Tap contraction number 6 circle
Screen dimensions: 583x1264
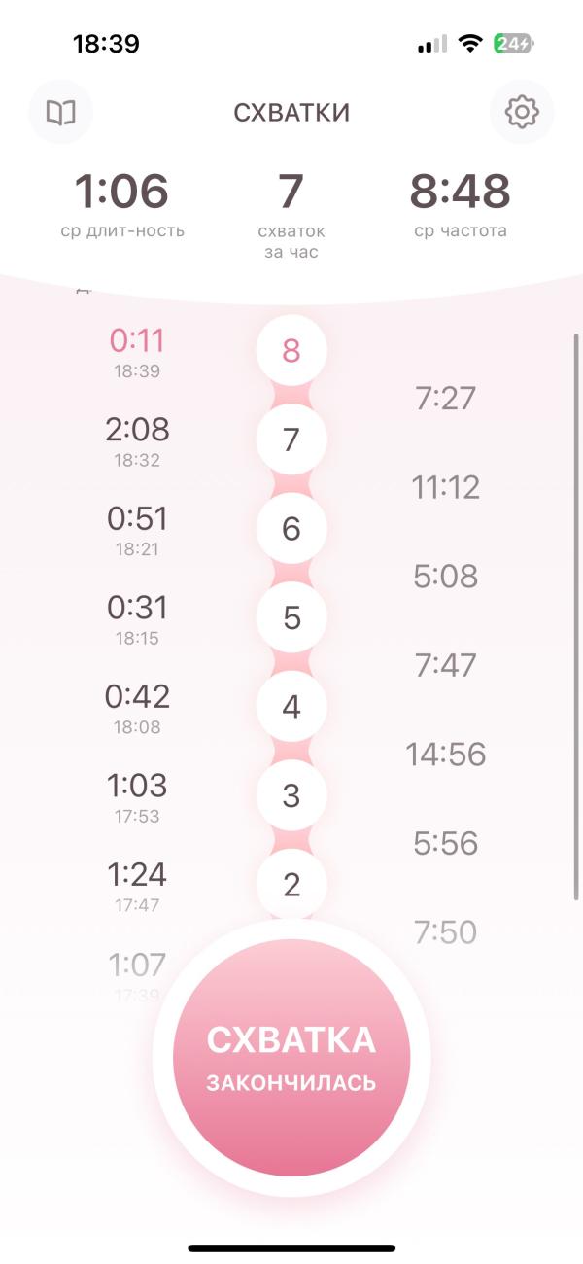coord(291,529)
